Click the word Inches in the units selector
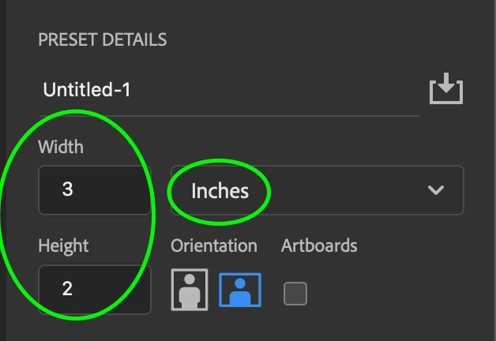This screenshot has width=496, height=341. [x=220, y=191]
